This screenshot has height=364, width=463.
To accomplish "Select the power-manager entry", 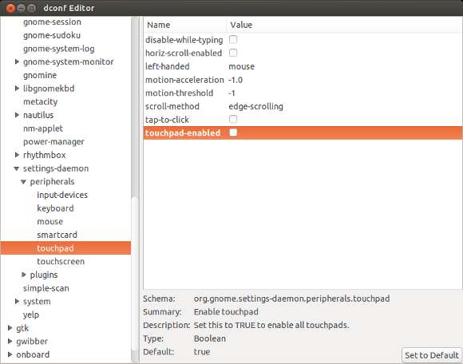I will pos(53,142).
